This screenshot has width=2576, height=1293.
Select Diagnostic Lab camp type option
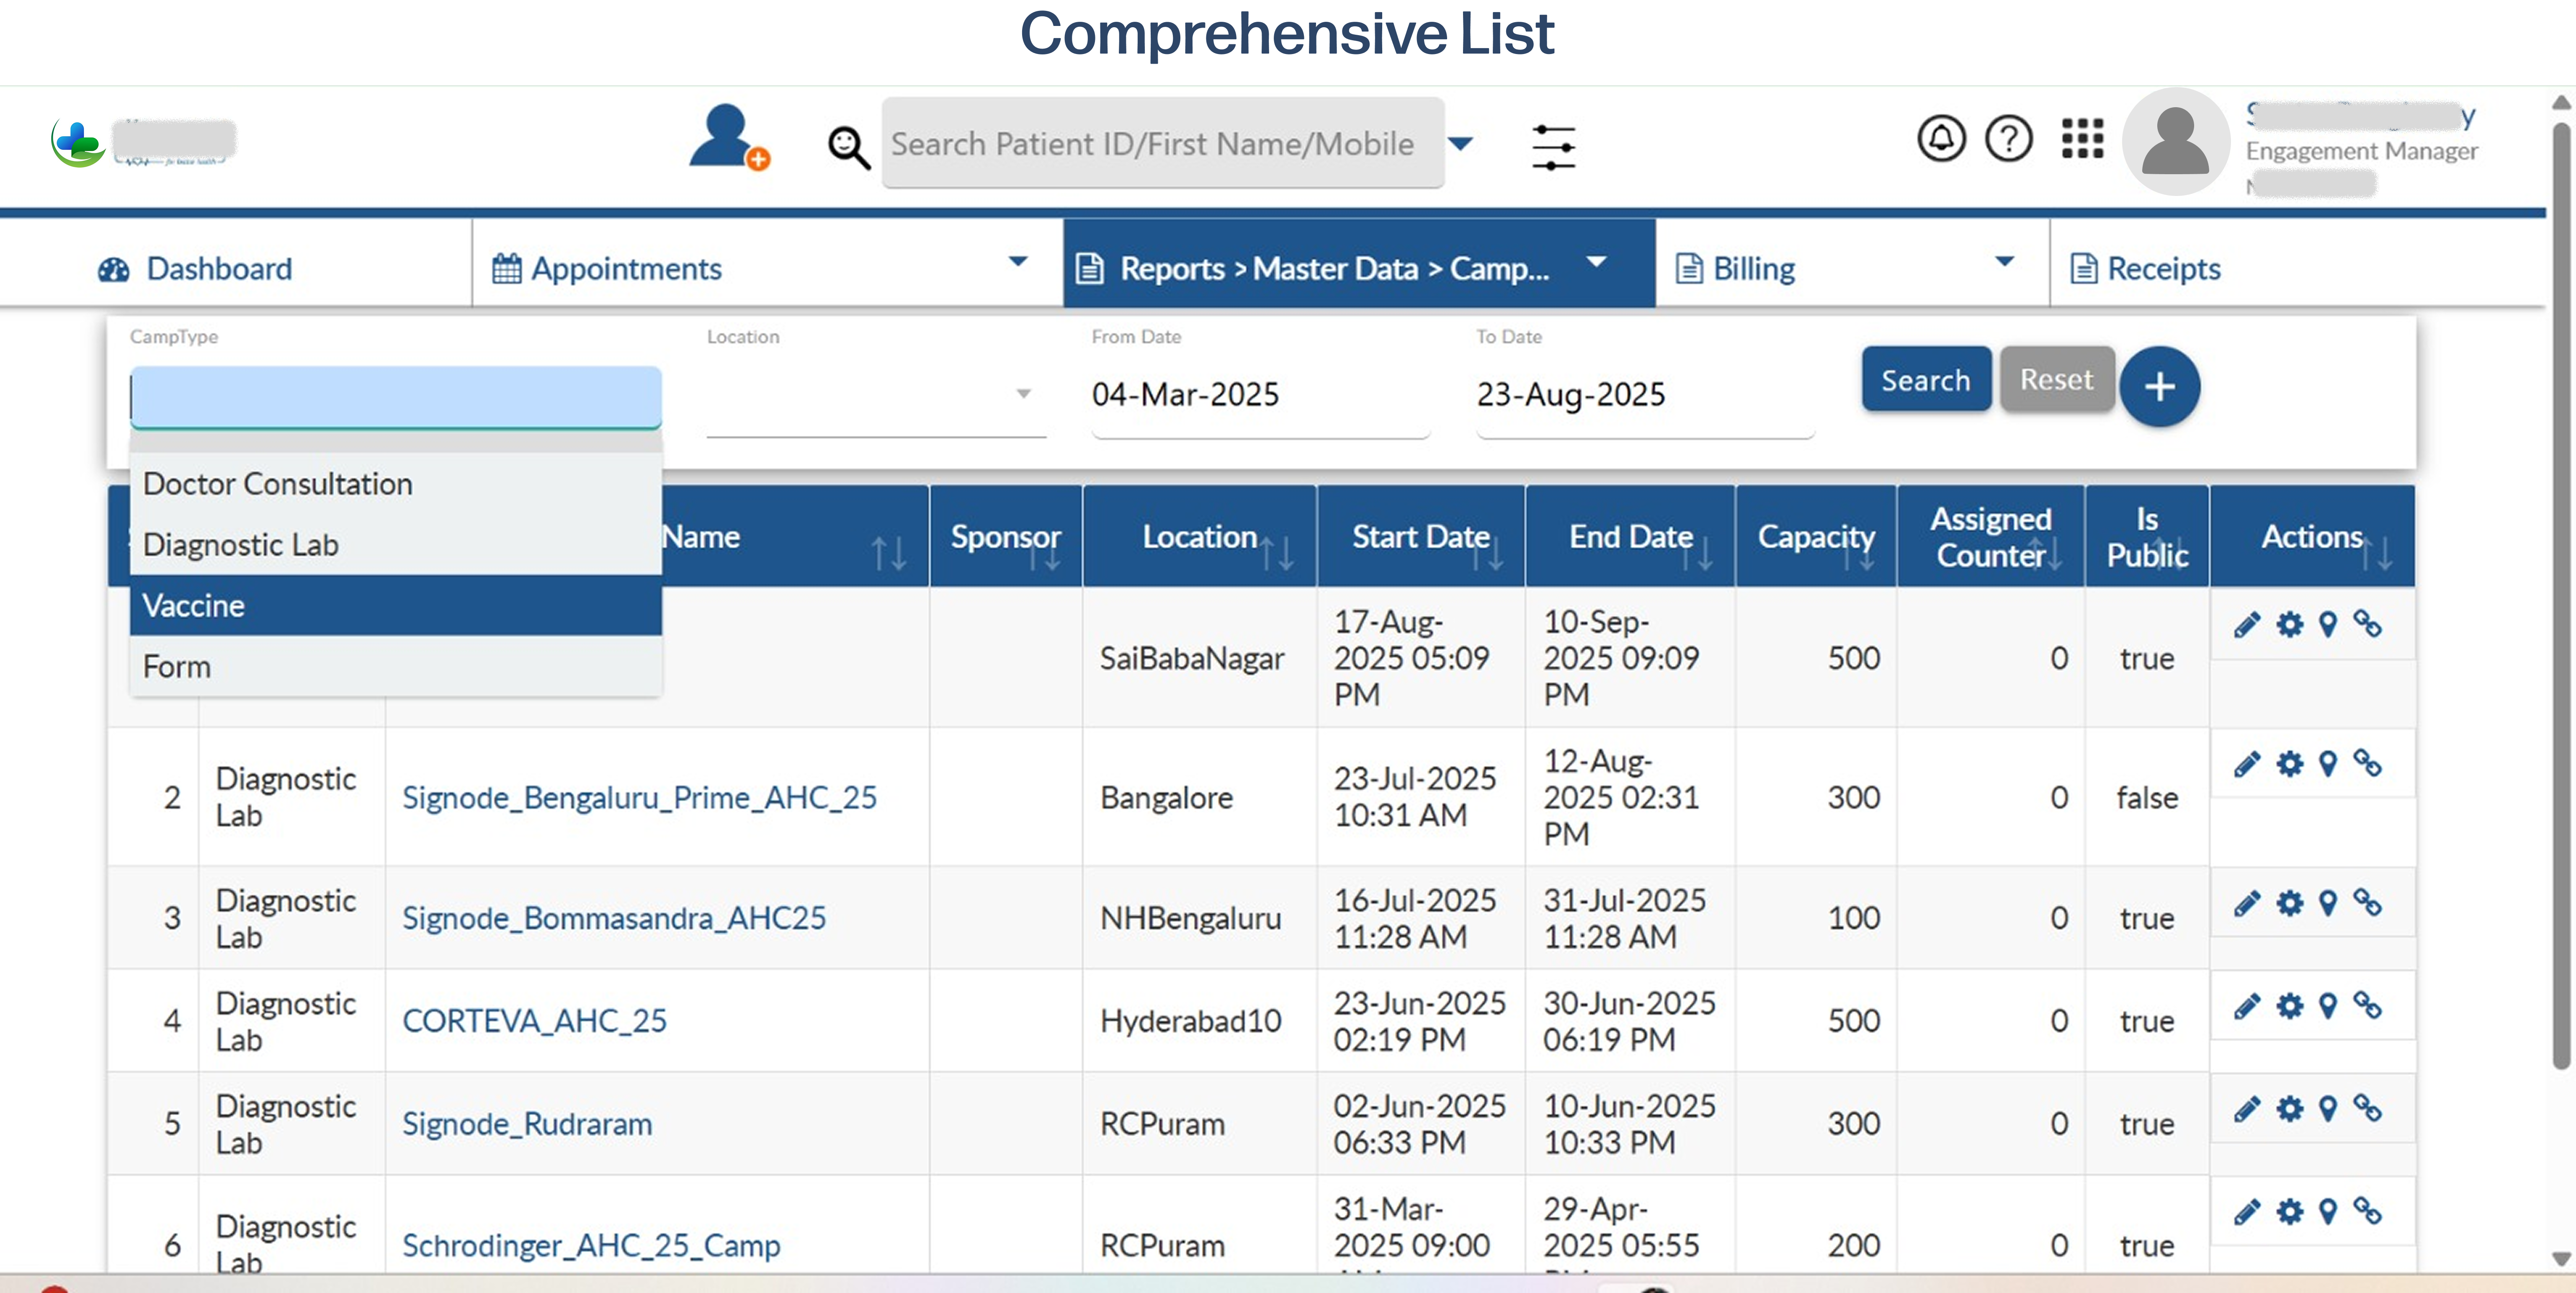[396, 545]
